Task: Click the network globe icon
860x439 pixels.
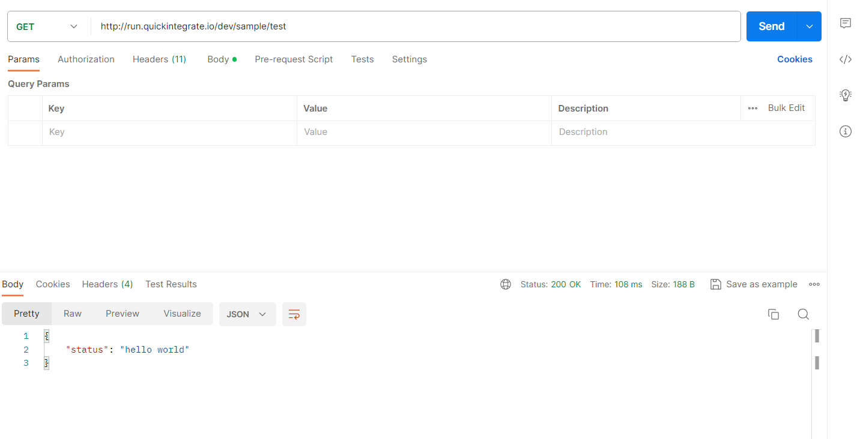Action: [x=506, y=284]
